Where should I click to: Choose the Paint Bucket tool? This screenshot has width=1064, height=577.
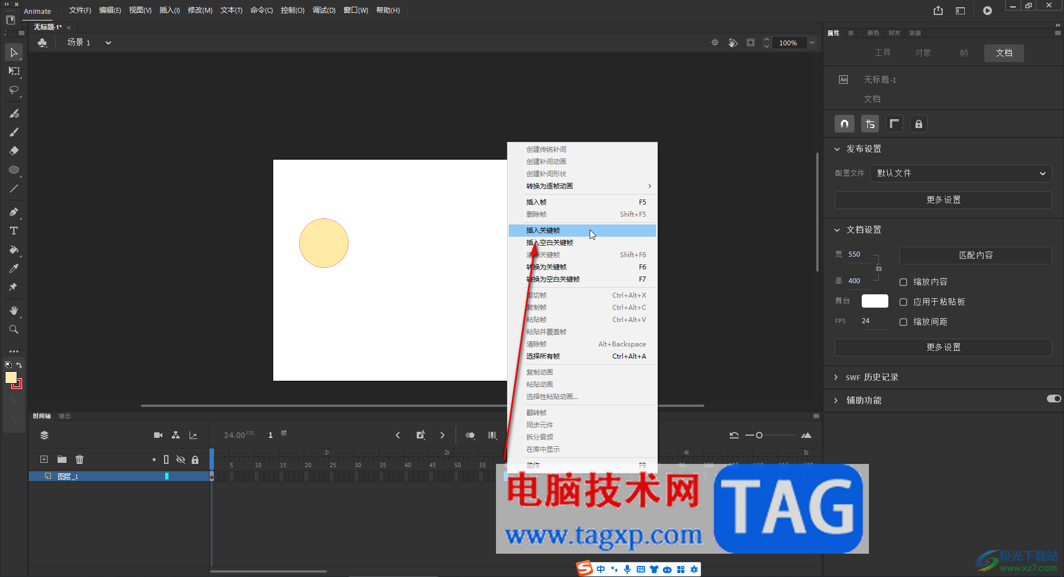(x=14, y=250)
